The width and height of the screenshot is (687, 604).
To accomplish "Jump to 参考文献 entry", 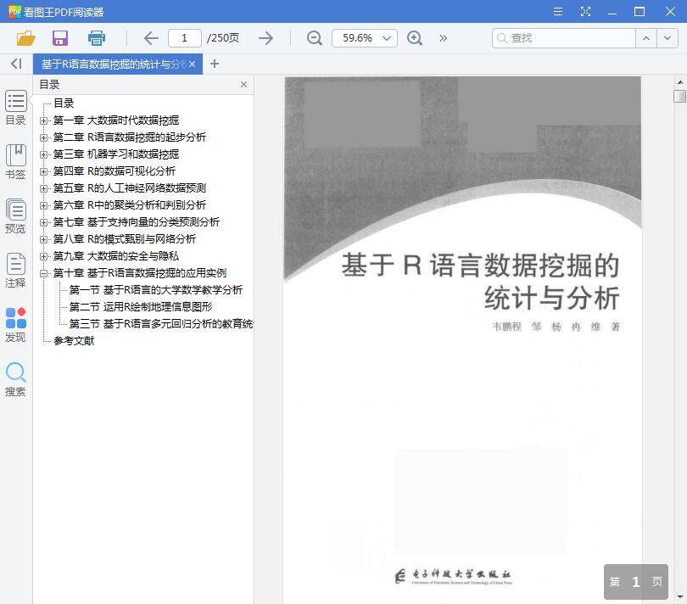I will pos(74,340).
